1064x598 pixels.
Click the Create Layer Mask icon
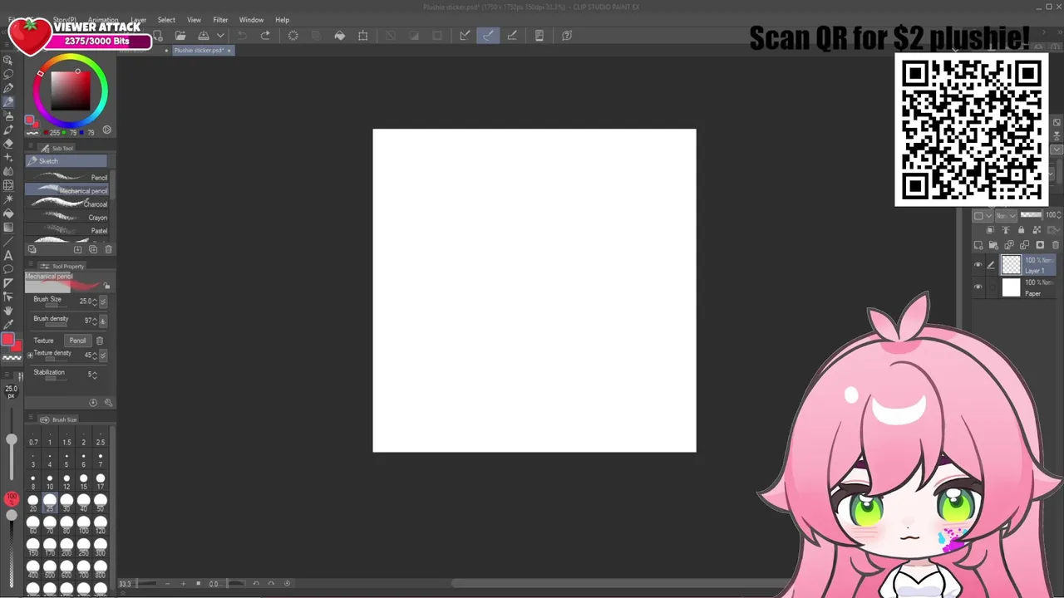tap(1040, 245)
